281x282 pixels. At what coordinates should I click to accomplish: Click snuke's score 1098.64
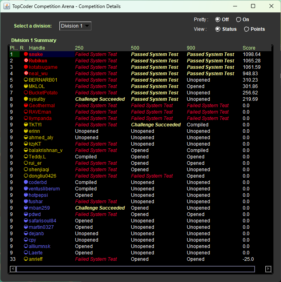click(x=251, y=54)
